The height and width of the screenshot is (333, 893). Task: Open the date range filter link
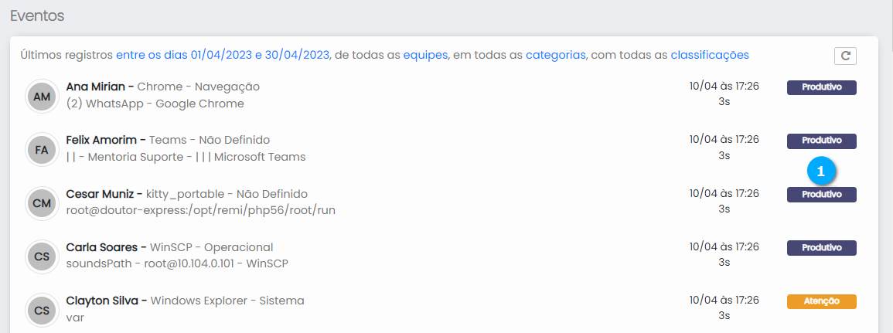(223, 55)
